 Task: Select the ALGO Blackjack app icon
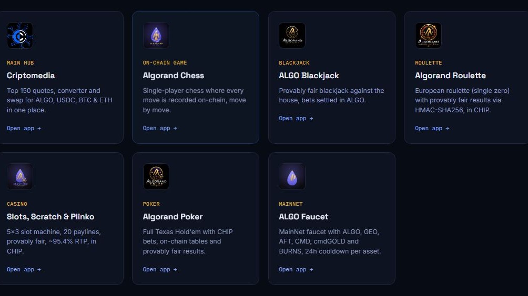pos(292,35)
